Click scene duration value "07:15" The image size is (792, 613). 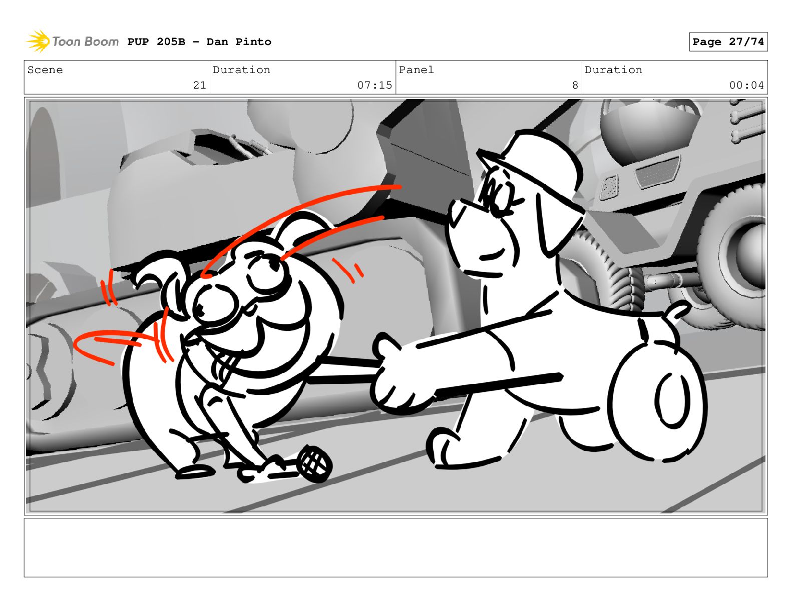(x=374, y=85)
